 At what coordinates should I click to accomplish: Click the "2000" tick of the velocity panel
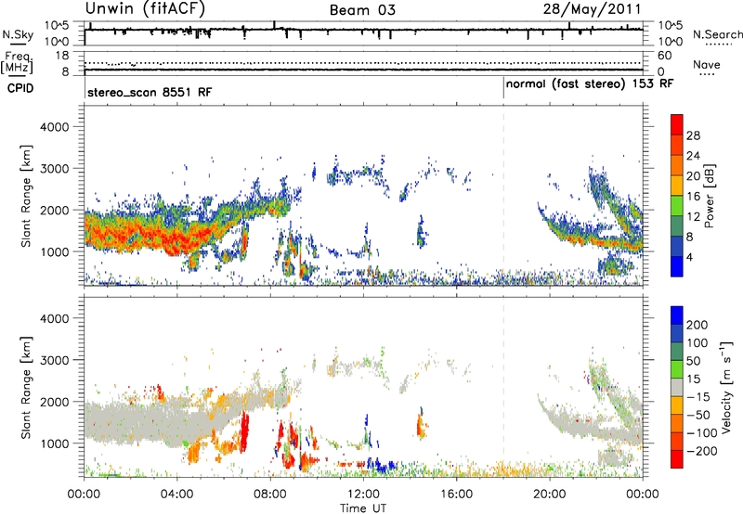tap(54, 402)
